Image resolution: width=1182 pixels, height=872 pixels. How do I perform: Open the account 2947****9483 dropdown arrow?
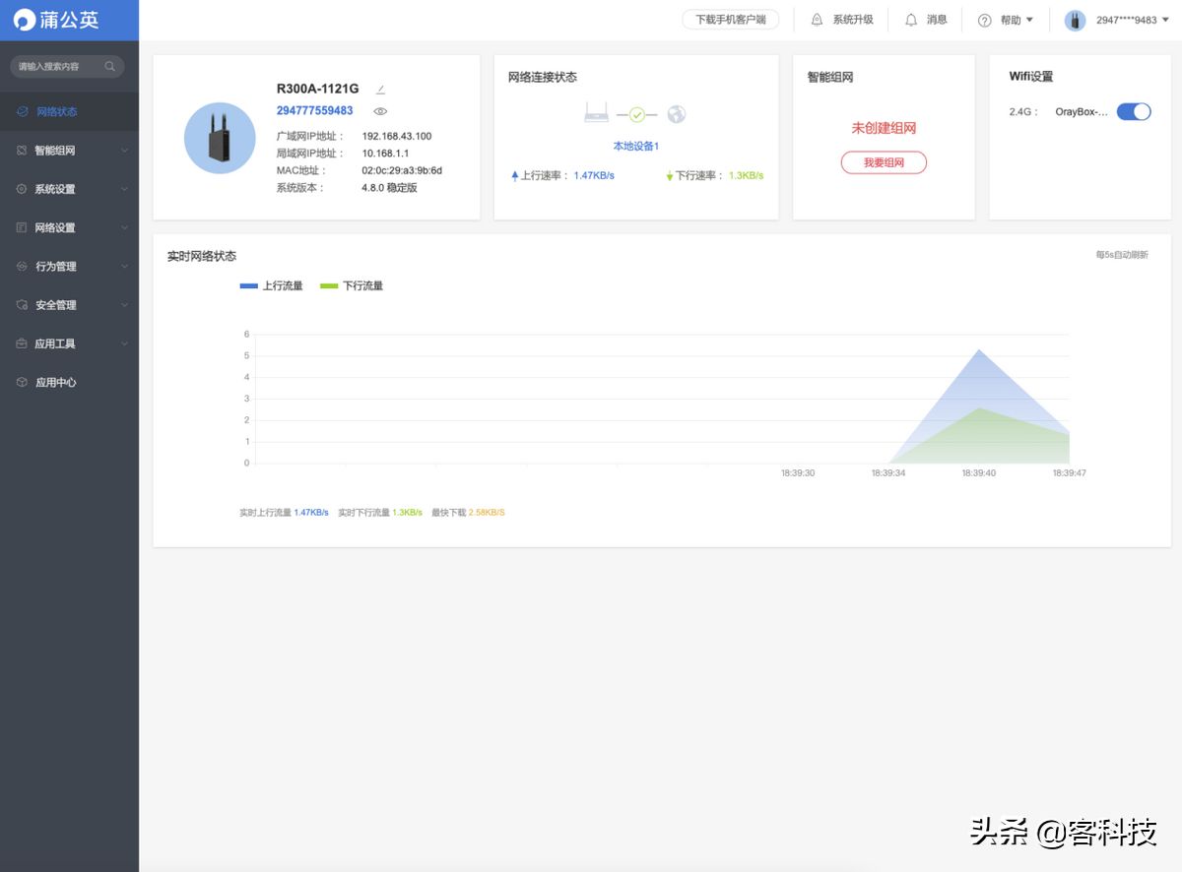pyautogui.click(x=1166, y=20)
